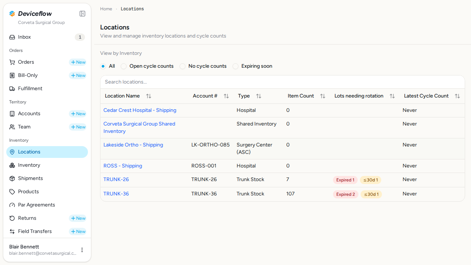Open Shipments in the sidebar
Screen dimensions: 471x265
[x=47, y=179]
